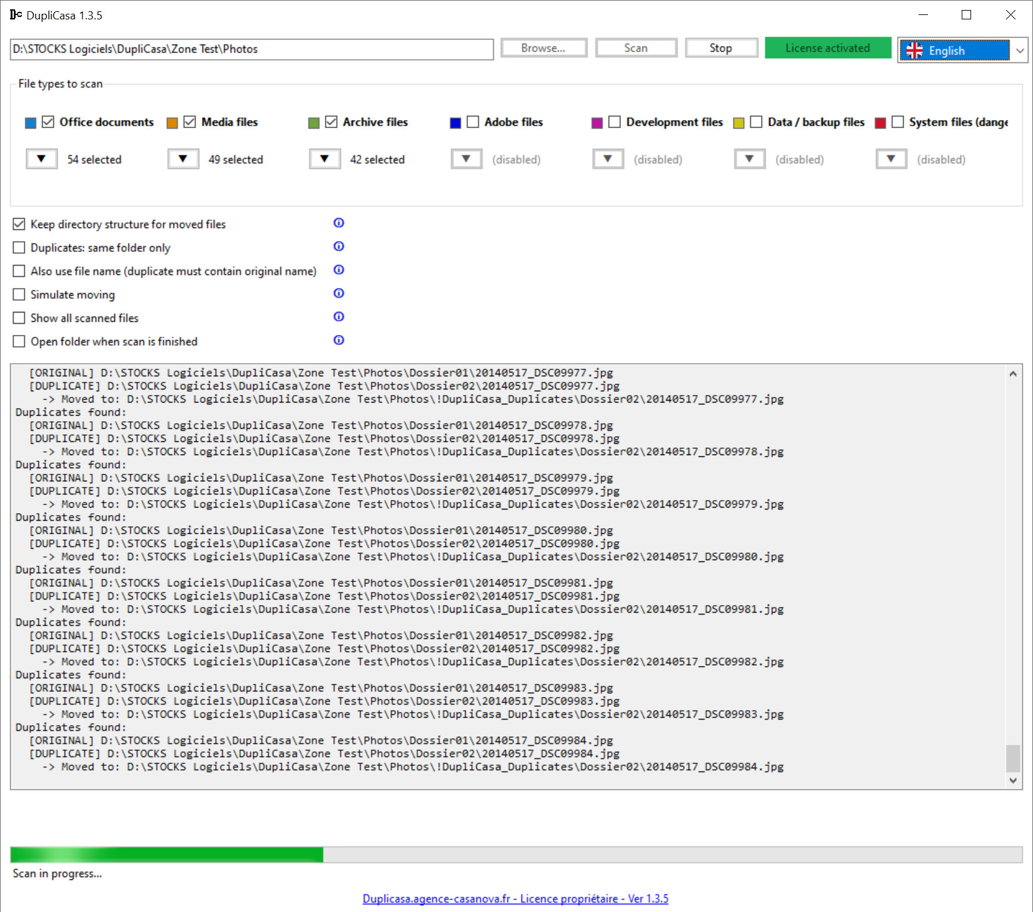
Task: Click the DupliCasa app icon in title bar
Action: point(16,15)
